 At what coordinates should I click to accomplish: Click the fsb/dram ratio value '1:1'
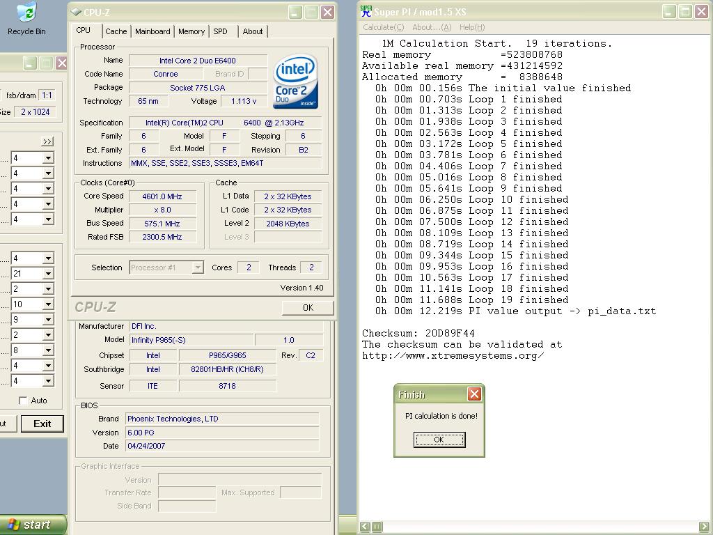click(x=47, y=95)
